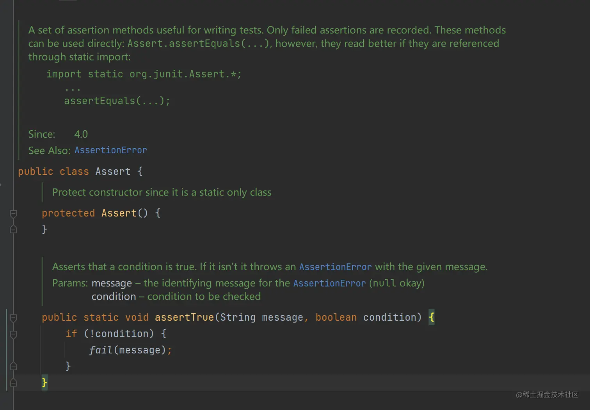
Task: Open AssertionError link in 'it throws an' sentence
Action: 335,267
